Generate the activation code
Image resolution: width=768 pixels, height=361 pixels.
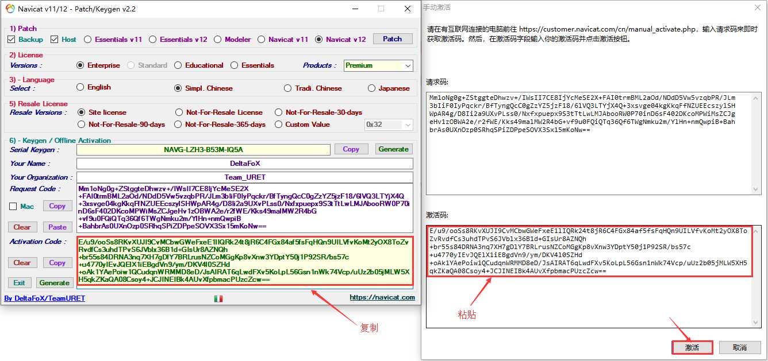coord(55,283)
